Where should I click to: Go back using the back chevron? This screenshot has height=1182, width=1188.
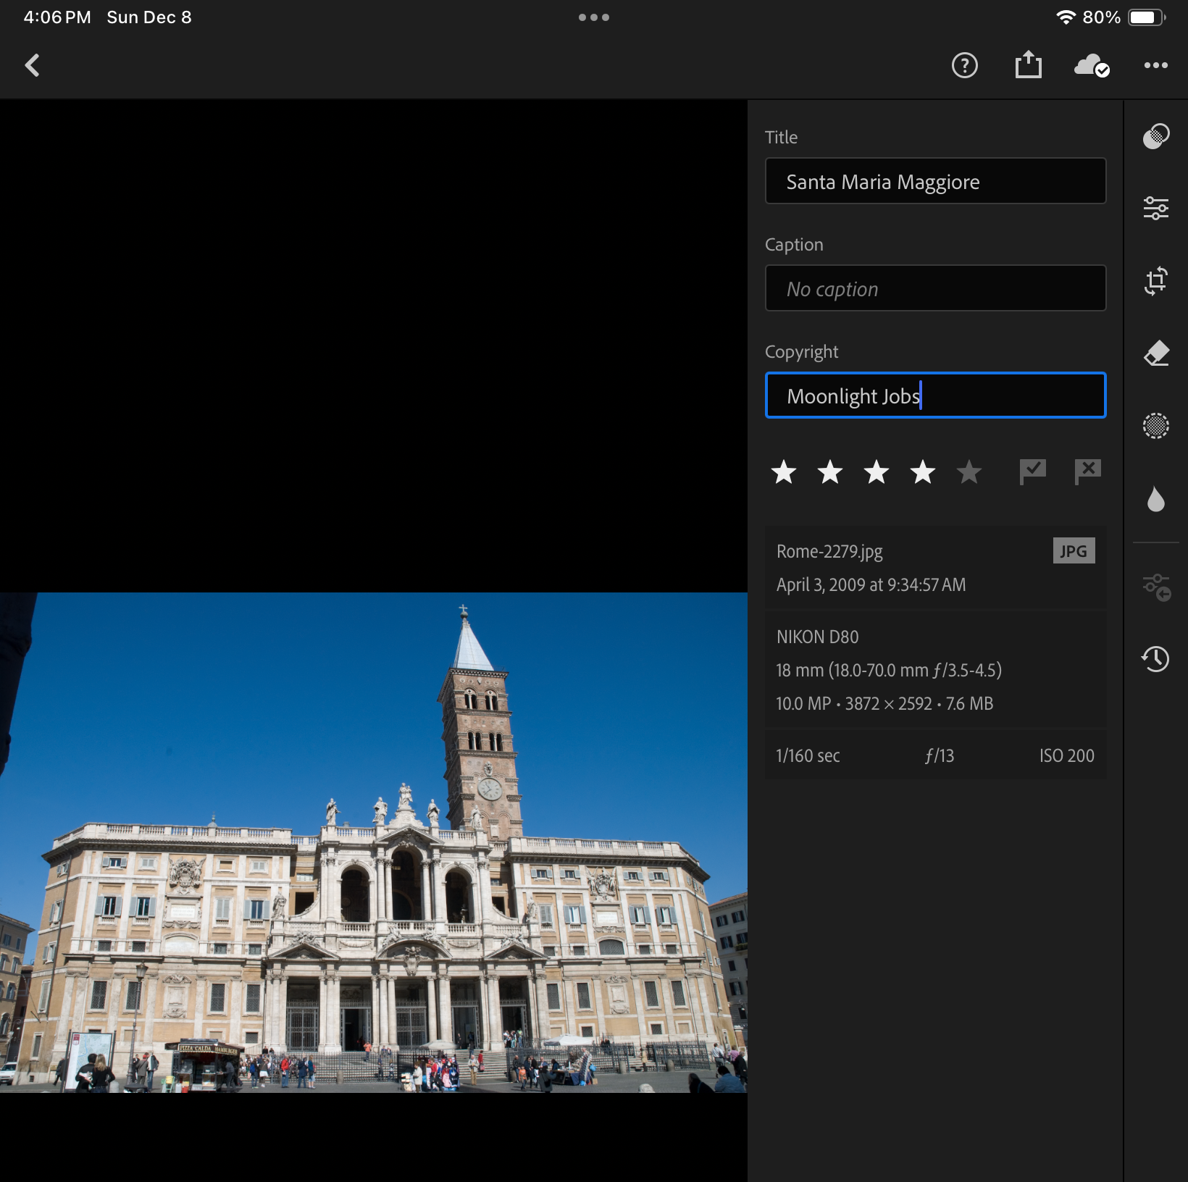point(33,66)
